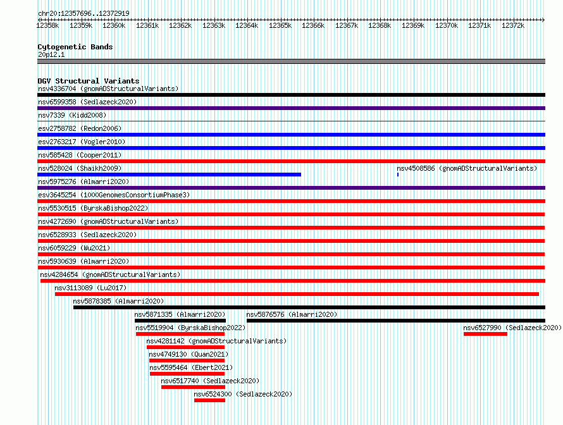Click the red nsv6524300 variant bar

209,400
